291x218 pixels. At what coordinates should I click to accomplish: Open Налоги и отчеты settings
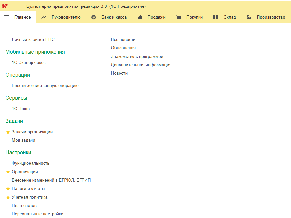point(28,189)
